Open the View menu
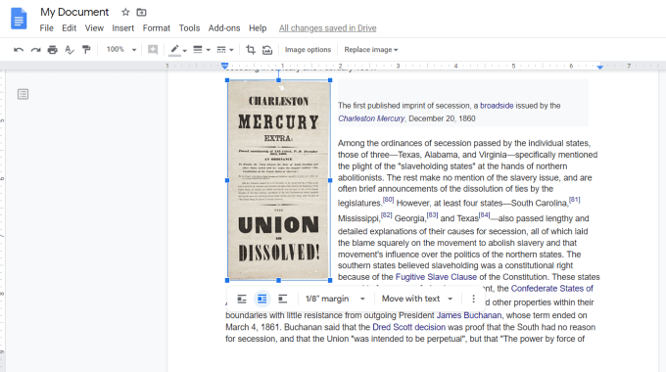 [x=94, y=28]
